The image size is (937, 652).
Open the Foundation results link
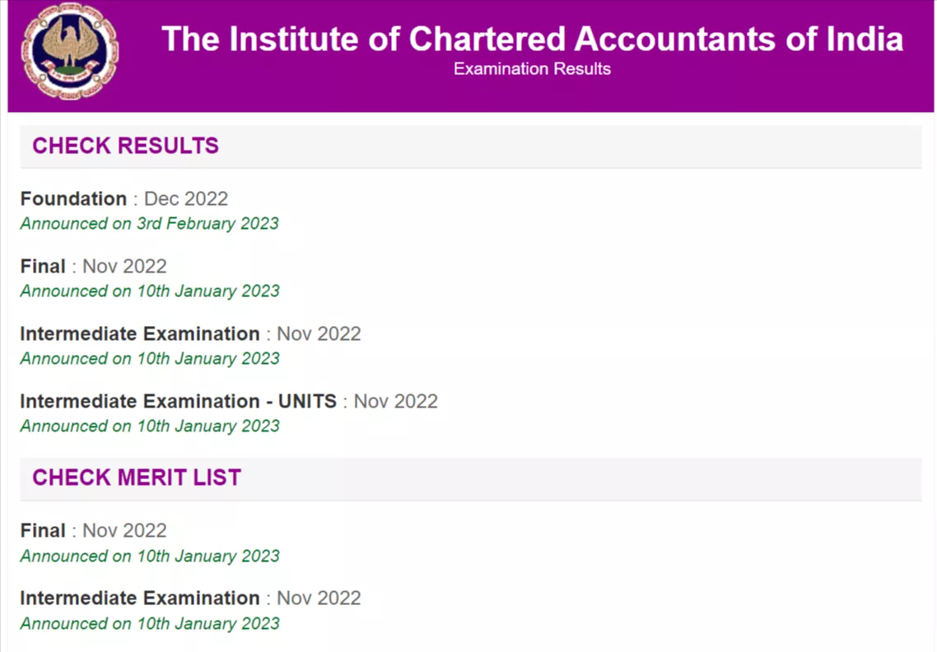tap(73, 198)
